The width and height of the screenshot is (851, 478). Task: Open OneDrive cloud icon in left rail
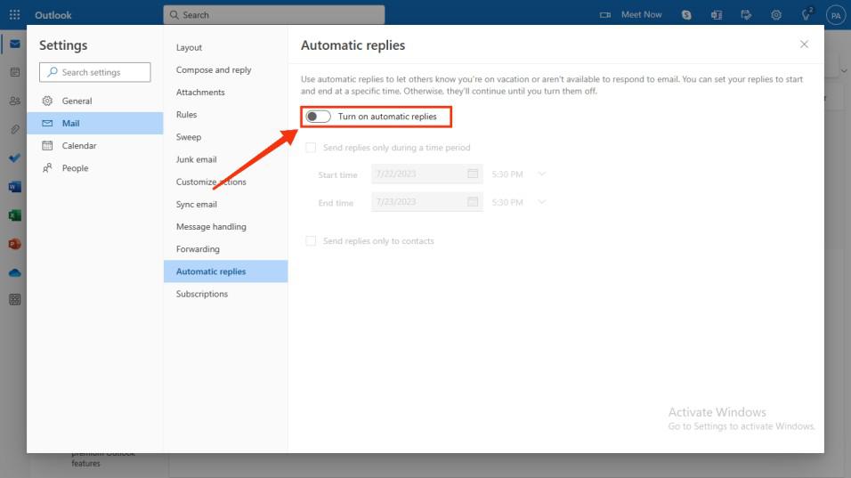point(15,272)
